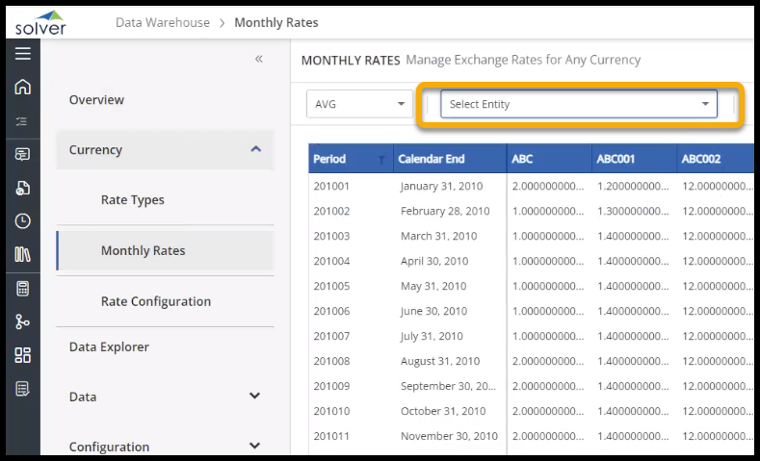Image resolution: width=760 pixels, height=461 pixels.
Task: Click the Solver logo
Action: (x=40, y=22)
